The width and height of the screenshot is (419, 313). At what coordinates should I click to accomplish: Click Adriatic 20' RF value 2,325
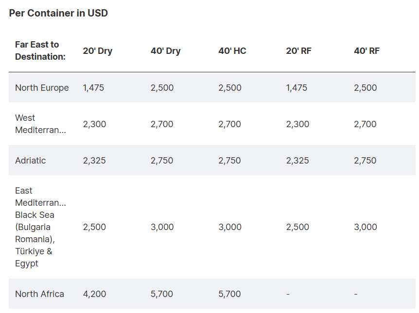[x=297, y=160]
